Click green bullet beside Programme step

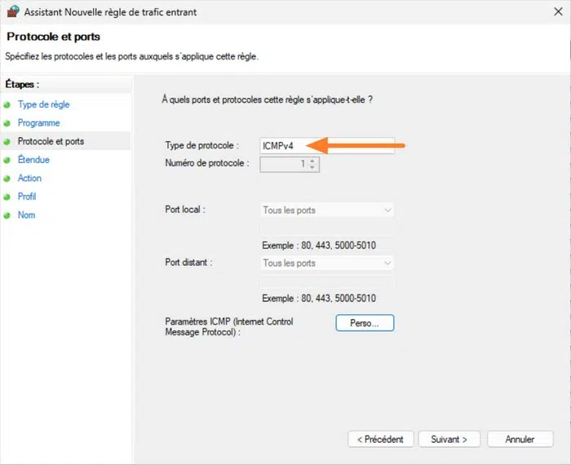(x=8, y=123)
